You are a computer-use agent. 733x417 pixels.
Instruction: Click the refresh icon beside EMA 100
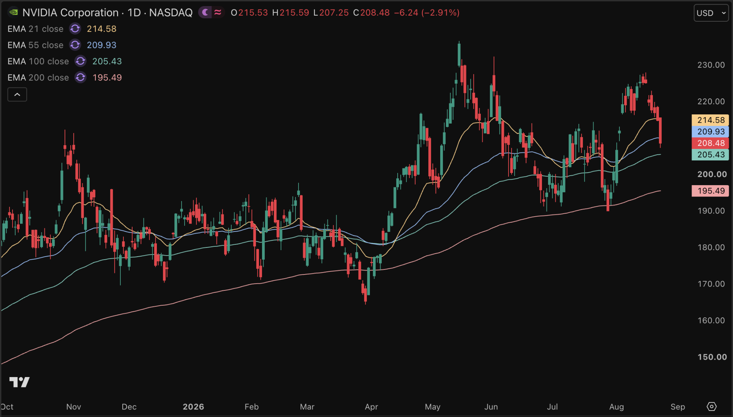[x=81, y=61]
